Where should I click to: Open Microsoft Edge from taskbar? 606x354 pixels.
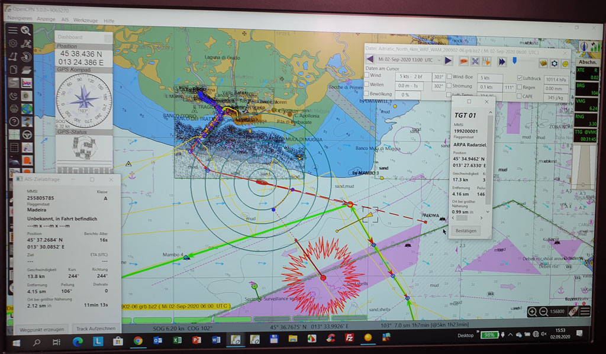click(x=78, y=341)
